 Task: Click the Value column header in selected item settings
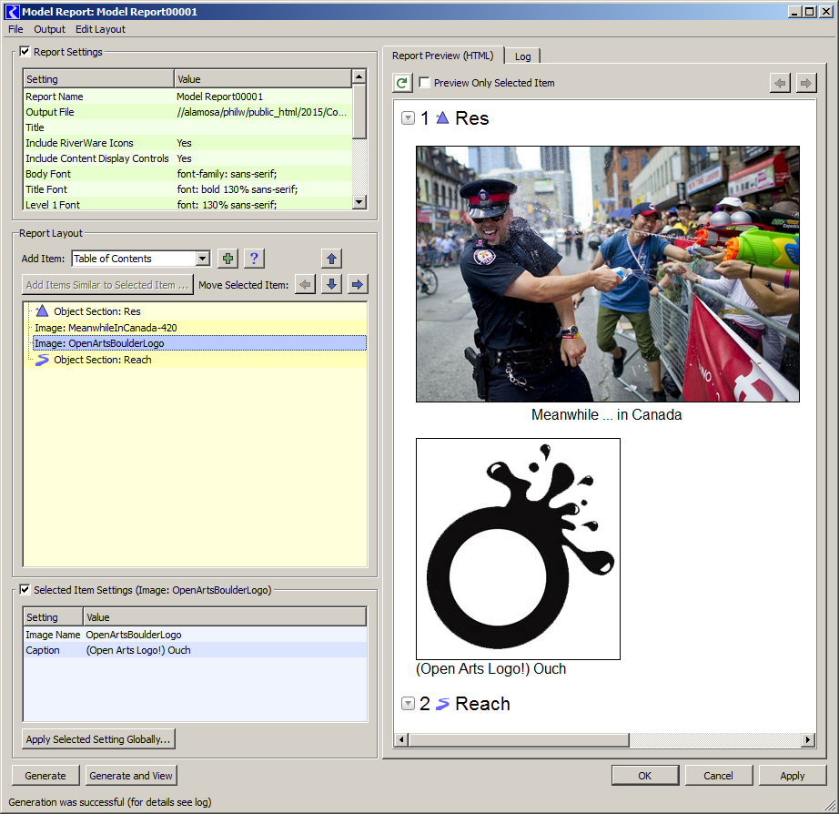coord(225,617)
